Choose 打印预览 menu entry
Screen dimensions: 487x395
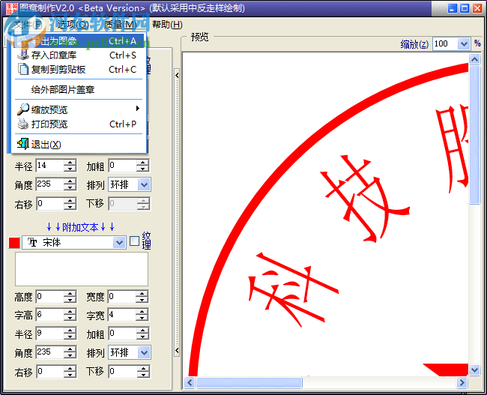click(x=79, y=124)
